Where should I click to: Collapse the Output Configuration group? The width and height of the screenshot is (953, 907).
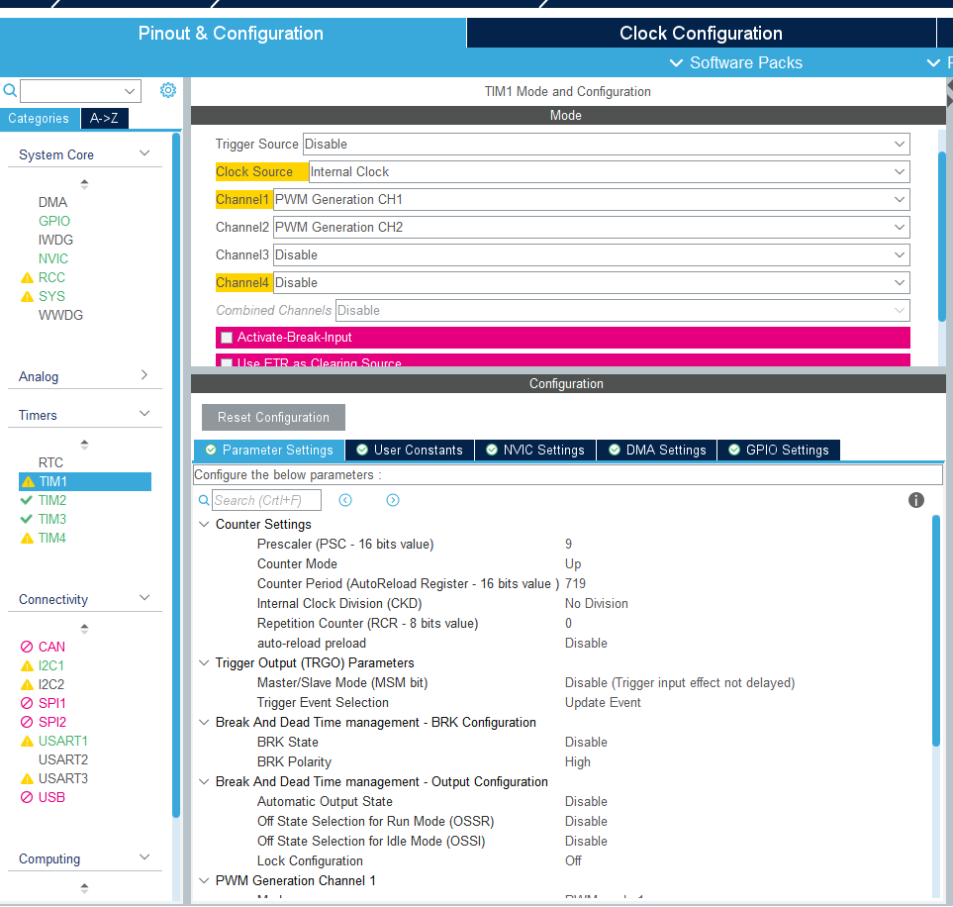(204, 781)
